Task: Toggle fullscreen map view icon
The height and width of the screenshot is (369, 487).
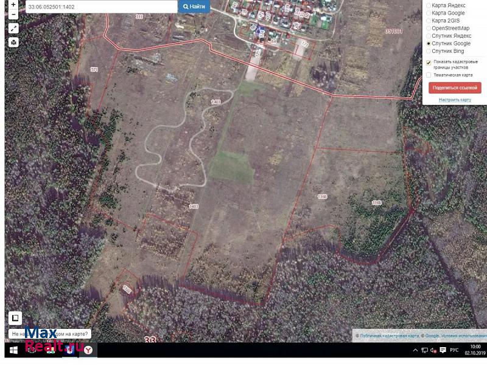Action: [13, 29]
